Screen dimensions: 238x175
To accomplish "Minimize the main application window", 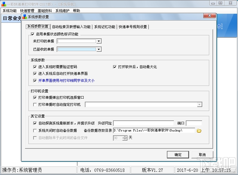I will (213, 3).
